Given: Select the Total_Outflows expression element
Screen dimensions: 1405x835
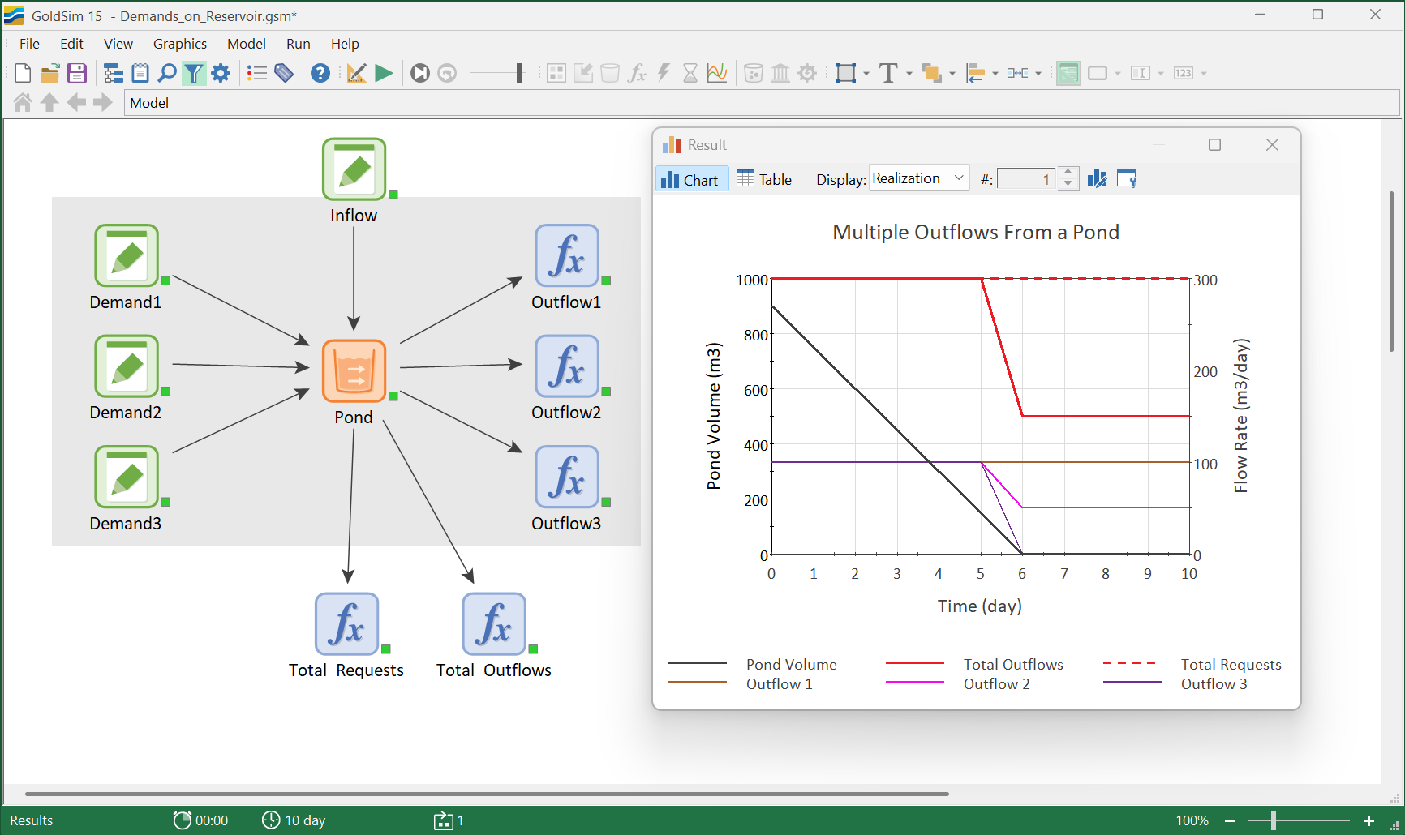Looking at the screenshot, I should point(494,624).
